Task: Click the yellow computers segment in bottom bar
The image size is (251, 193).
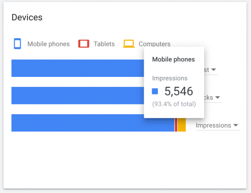Action: click(x=182, y=125)
